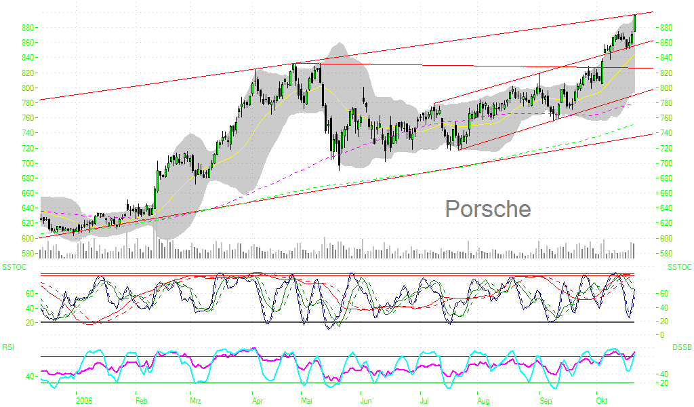Click the 800 label on the right price axis
The image size is (694, 407).
(x=666, y=88)
